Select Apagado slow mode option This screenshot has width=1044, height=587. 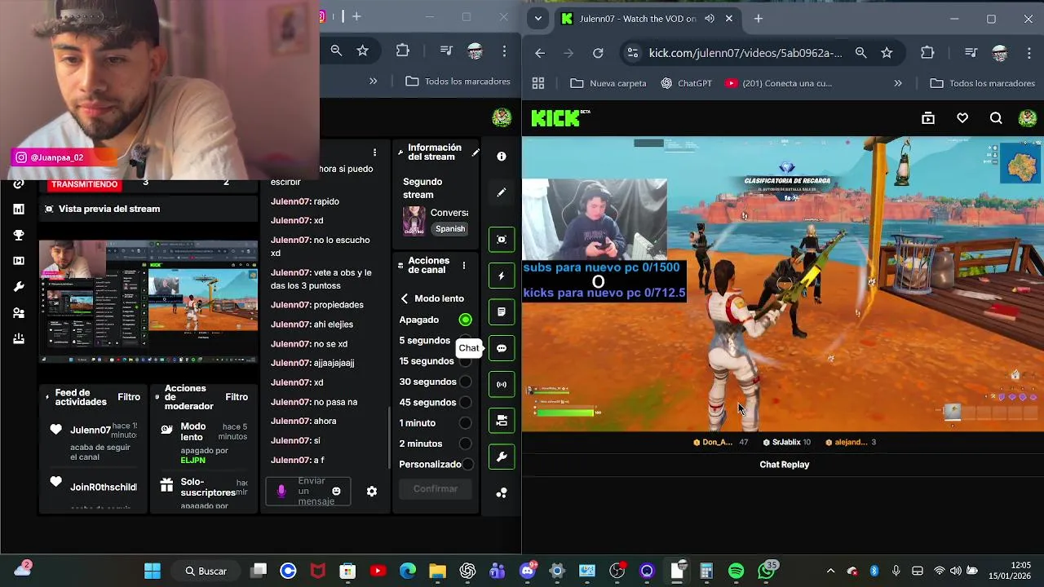click(465, 320)
